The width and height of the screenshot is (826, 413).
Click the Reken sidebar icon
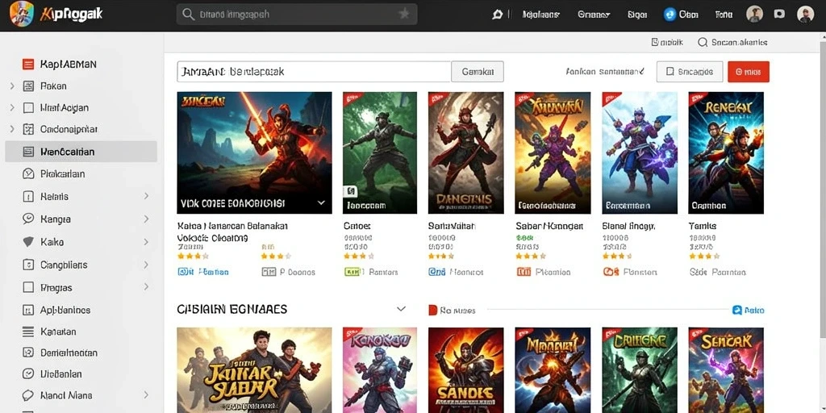point(28,86)
